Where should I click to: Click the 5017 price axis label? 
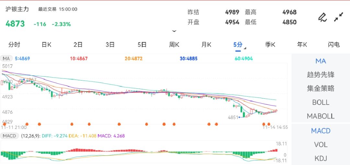[x=7, y=66]
